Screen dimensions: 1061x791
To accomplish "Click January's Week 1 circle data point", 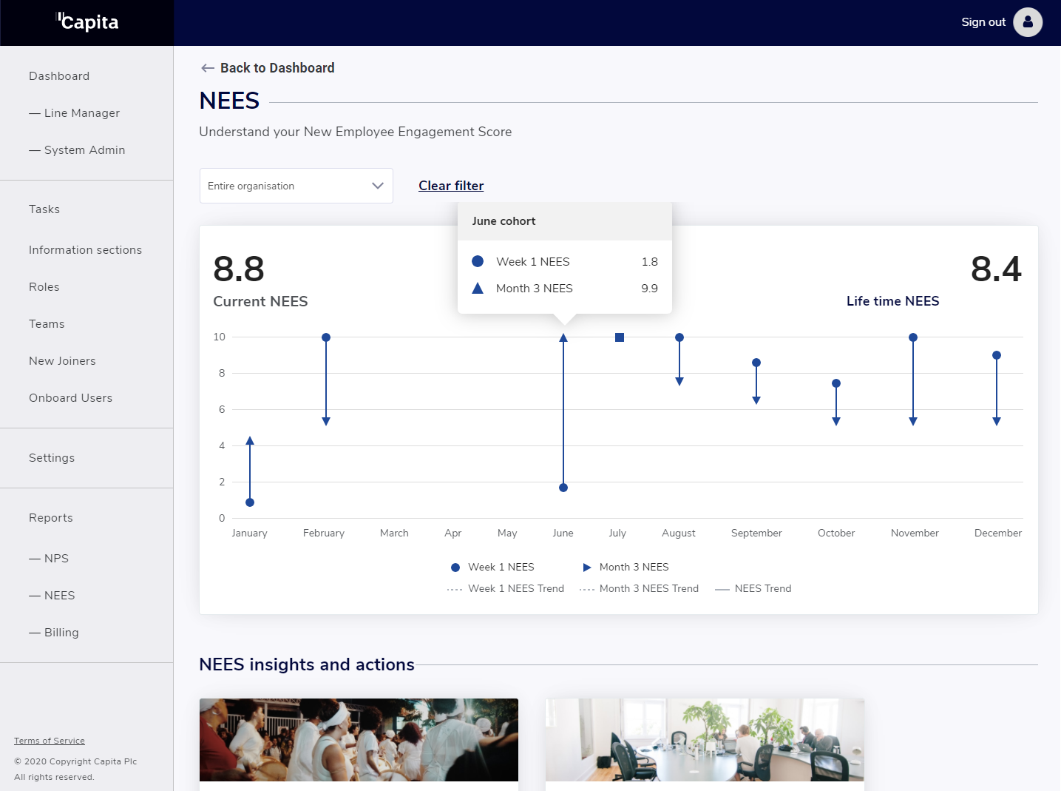I will click(x=250, y=502).
